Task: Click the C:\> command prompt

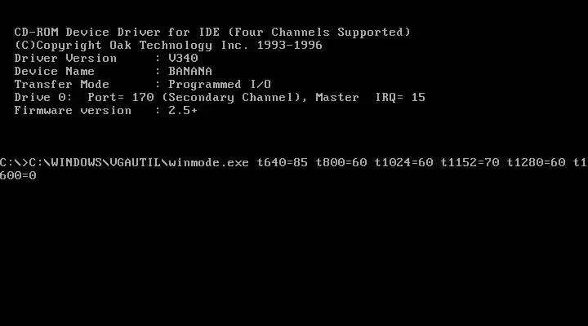Action: click(14, 162)
